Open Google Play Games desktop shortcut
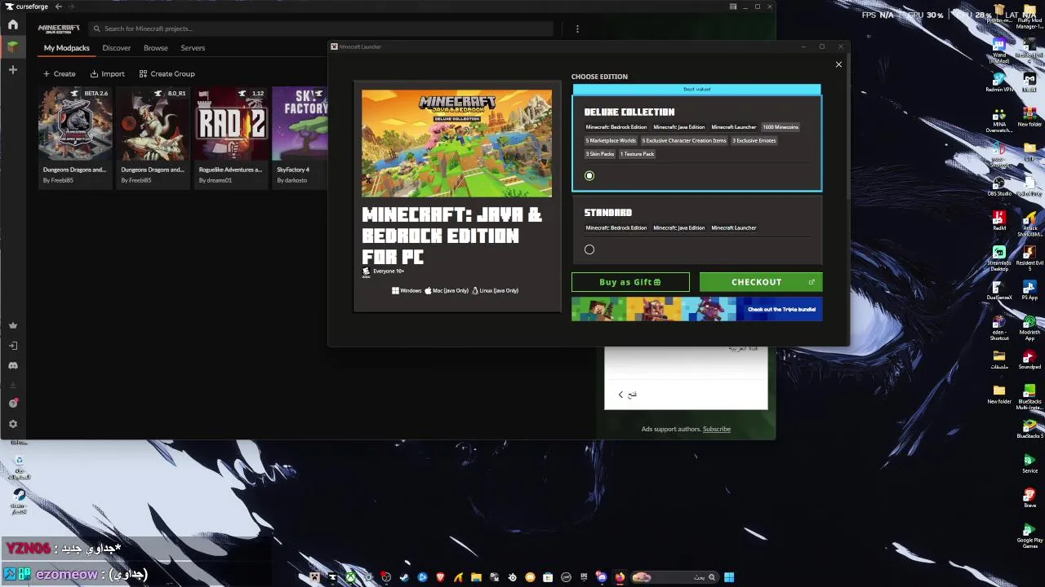 point(1029,534)
